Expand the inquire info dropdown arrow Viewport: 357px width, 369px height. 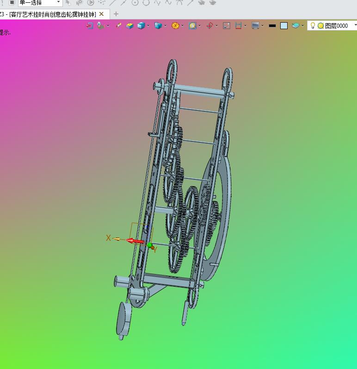200,26
